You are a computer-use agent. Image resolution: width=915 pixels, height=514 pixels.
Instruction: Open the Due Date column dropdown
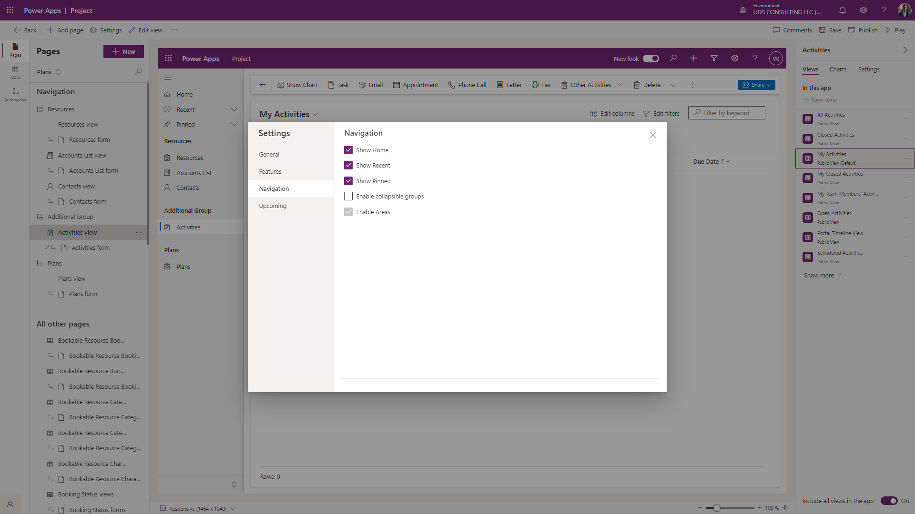(728, 162)
